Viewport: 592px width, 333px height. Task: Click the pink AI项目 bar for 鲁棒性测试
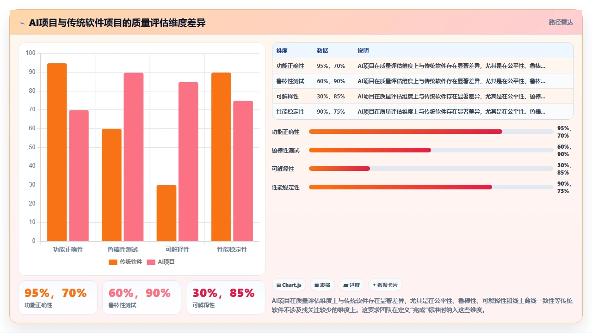click(134, 157)
